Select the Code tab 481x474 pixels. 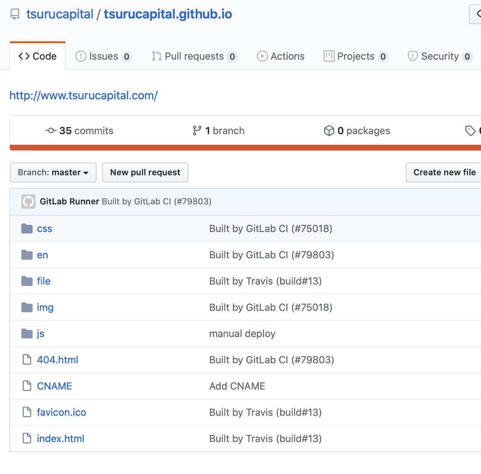(x=38, y=56)
